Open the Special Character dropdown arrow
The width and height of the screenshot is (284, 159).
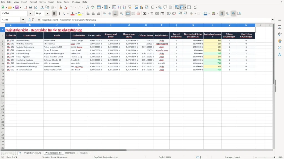click(156, 7)
